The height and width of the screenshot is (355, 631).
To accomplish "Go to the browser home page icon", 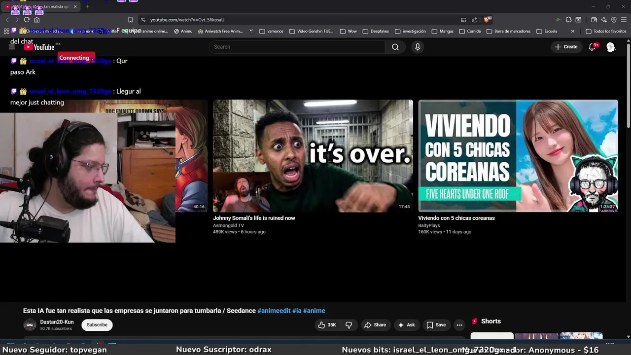I will (36, 20).
